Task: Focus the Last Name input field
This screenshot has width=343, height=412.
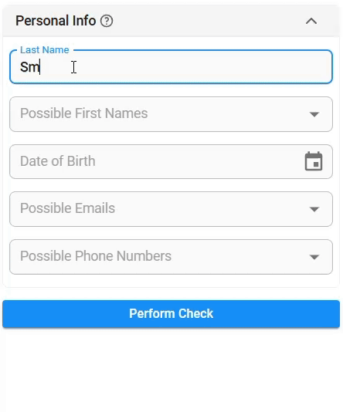Action: point(171,67)
